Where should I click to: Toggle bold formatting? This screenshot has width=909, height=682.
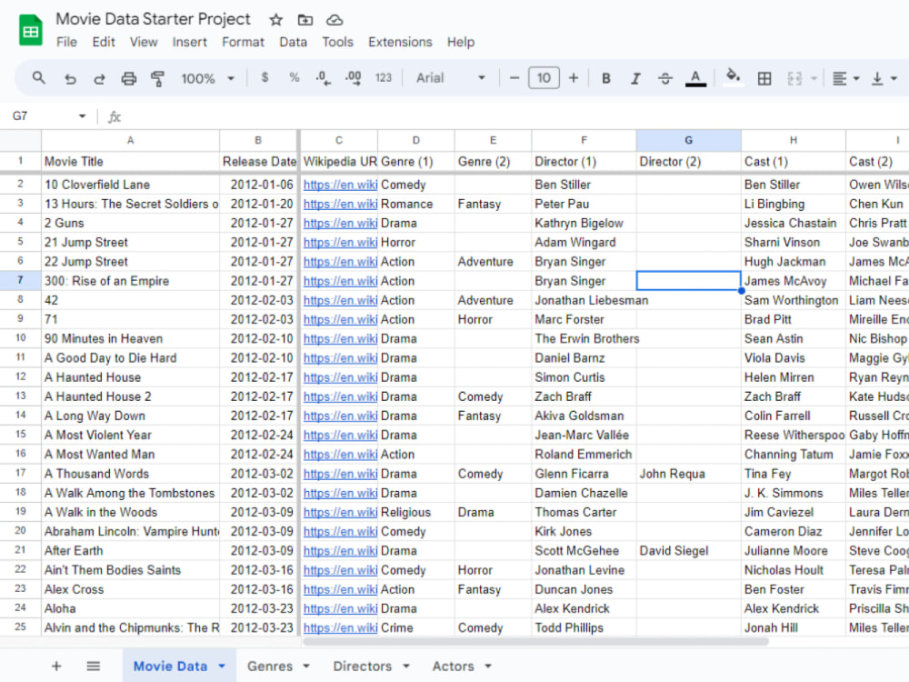click(x=605, y=78)
